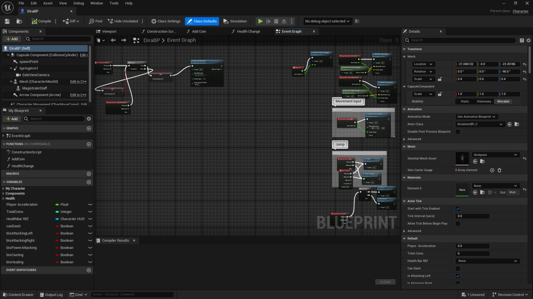Select SideViewCamera component
Viewport: 533px width, 299px height.
coord(36,75)
